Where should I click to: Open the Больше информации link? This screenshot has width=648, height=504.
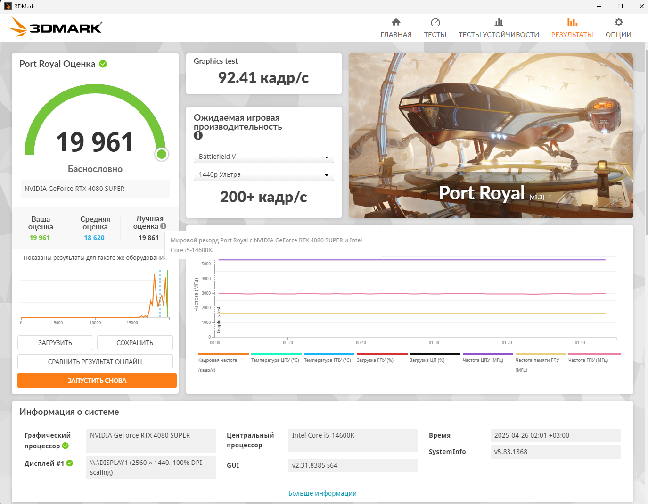coord(322,493)
